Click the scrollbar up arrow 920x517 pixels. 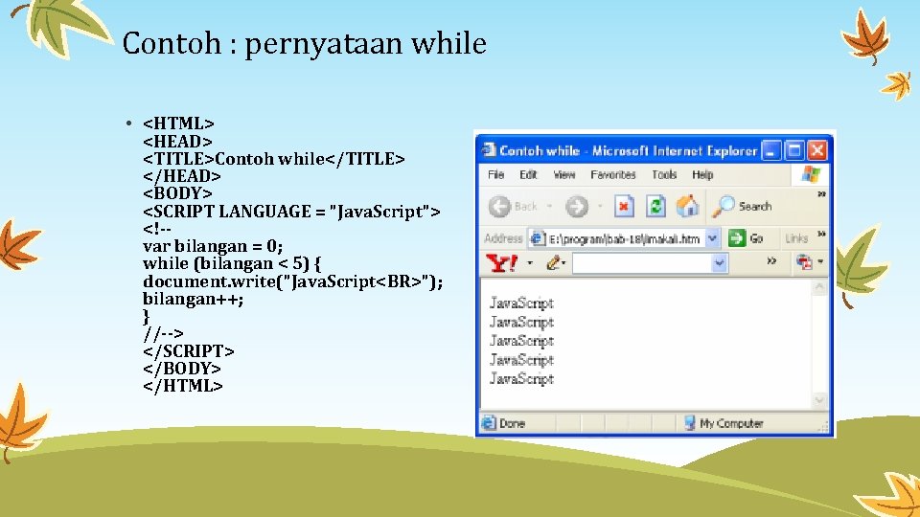(819, 287)
